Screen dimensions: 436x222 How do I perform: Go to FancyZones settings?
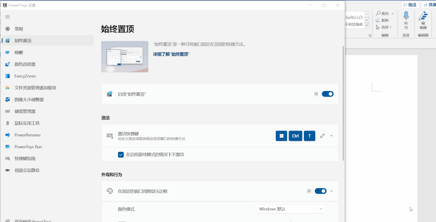pos(48,76)
